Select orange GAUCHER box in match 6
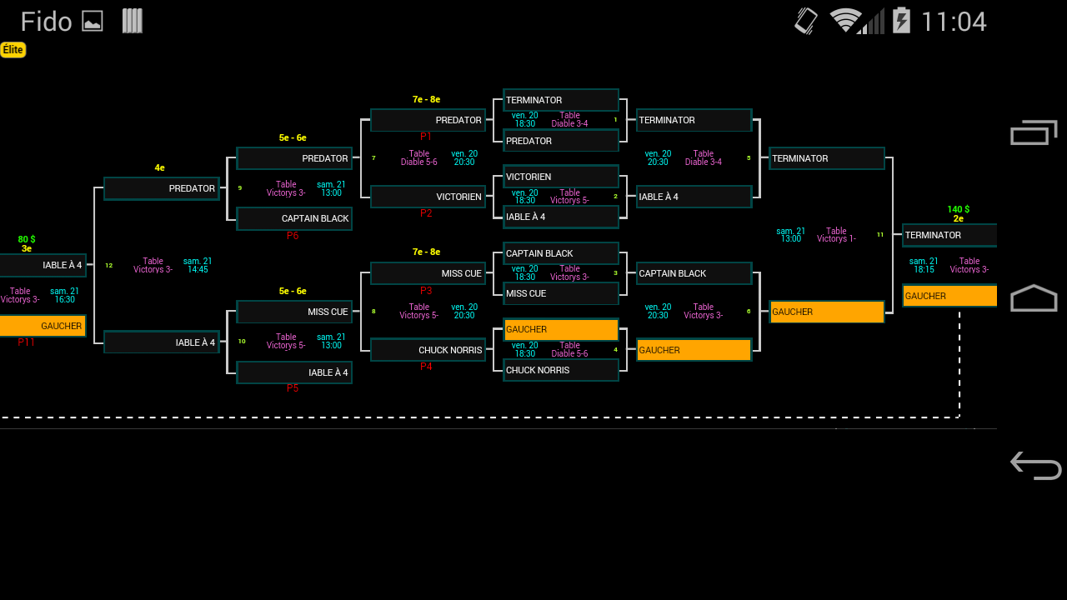Screen dimensions: 1067x600 coord(694,350)
